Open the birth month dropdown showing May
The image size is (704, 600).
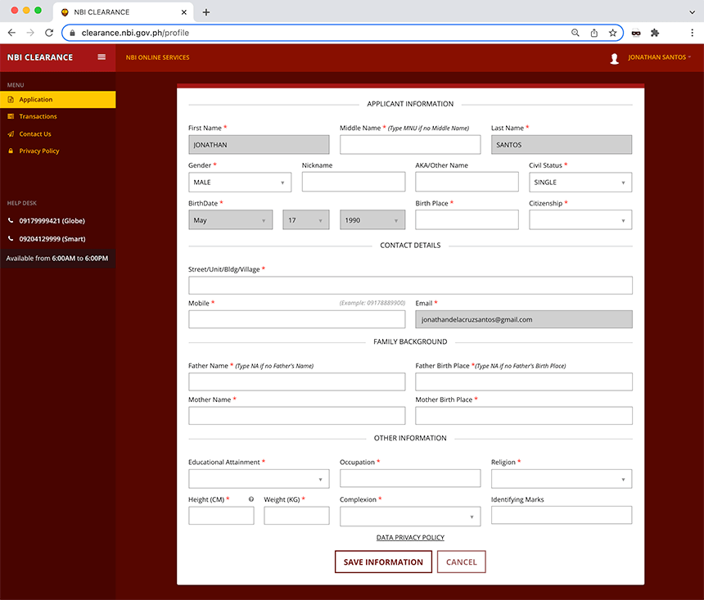click(x=230, y=220)
